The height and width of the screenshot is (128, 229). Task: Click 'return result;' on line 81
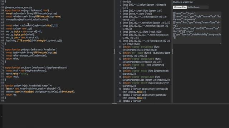(x=13, y=77)
